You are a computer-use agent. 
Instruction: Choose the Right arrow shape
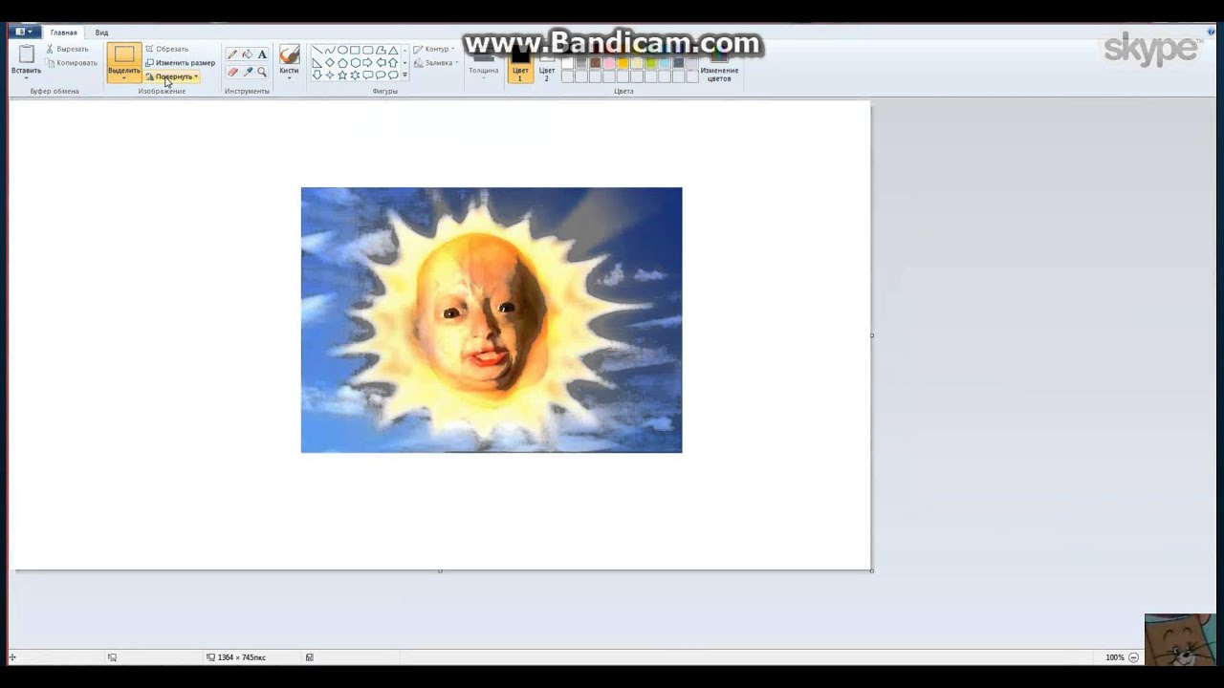pos(367,63)
